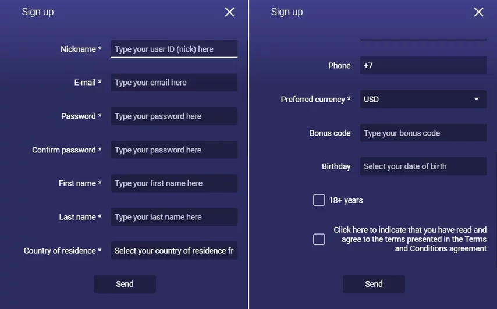Open the Country of residence selector

(174, 251)
